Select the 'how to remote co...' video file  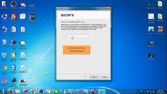point(23,45)
